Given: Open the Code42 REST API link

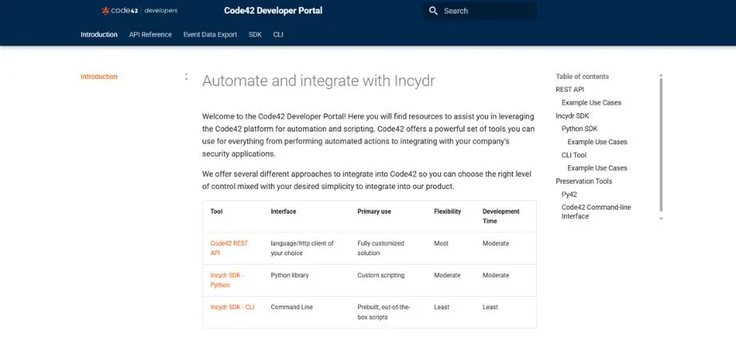Looking at the screenshot, I should (229, 248).
